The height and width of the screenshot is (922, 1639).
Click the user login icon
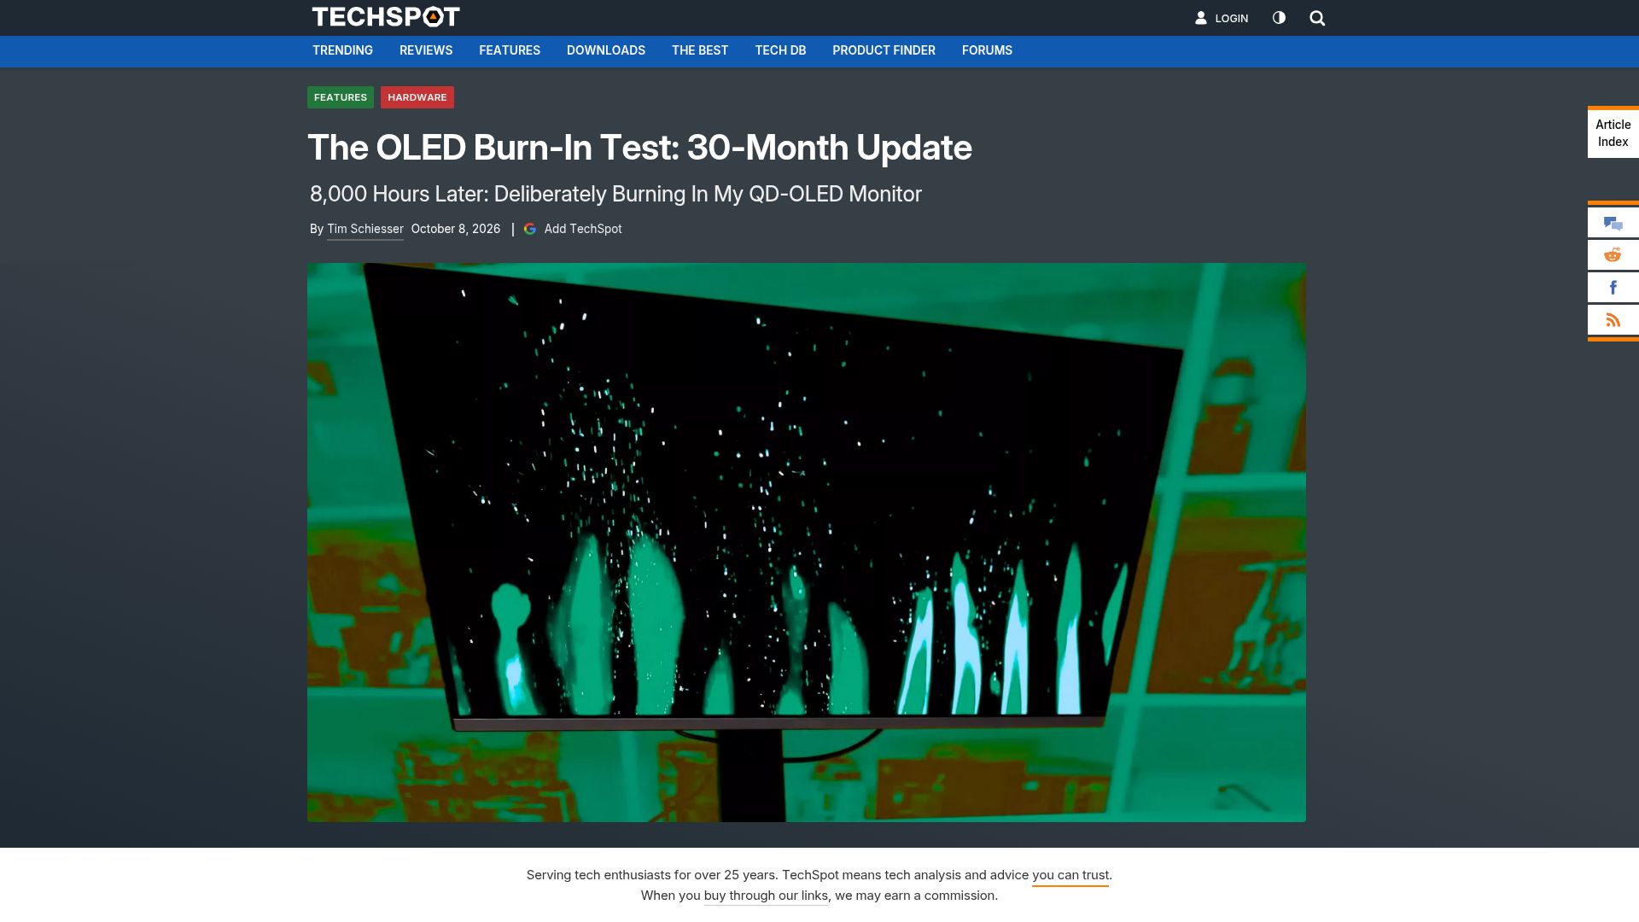1200,18
